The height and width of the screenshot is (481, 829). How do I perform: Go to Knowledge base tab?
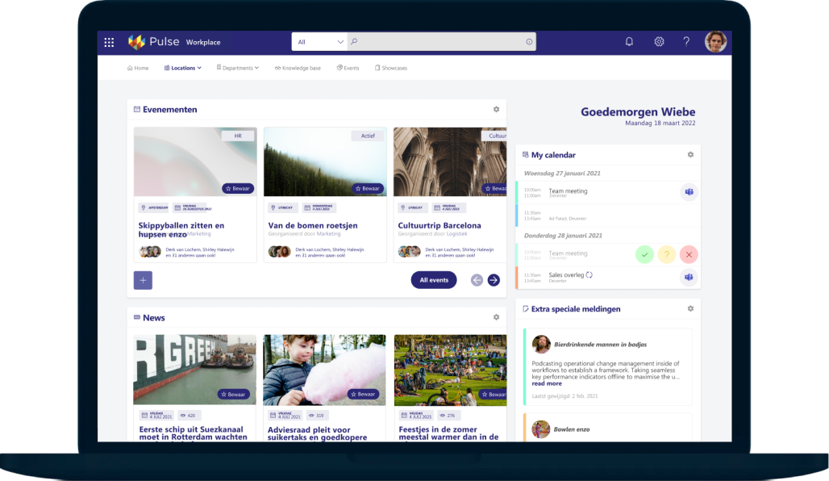298,68
